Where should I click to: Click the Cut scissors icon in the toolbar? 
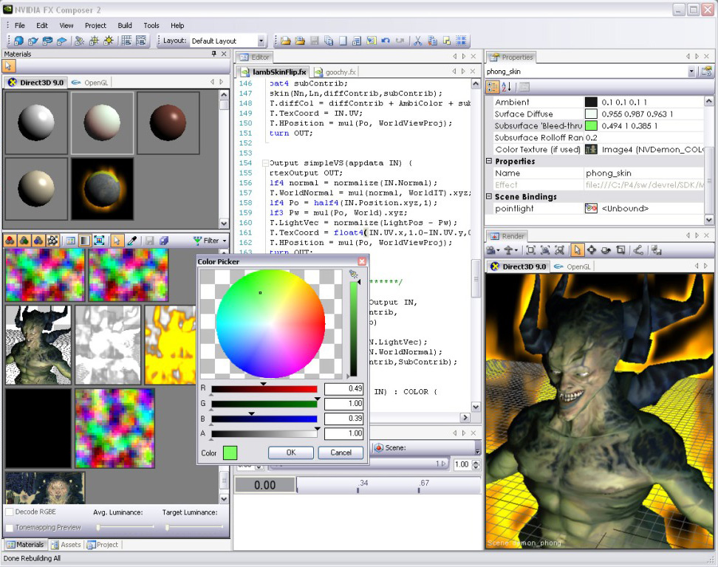pos(417,41)
